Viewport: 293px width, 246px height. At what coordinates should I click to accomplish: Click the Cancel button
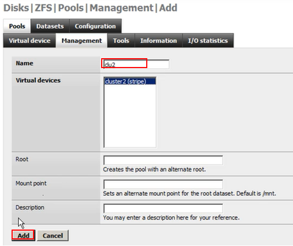point(53,236)
